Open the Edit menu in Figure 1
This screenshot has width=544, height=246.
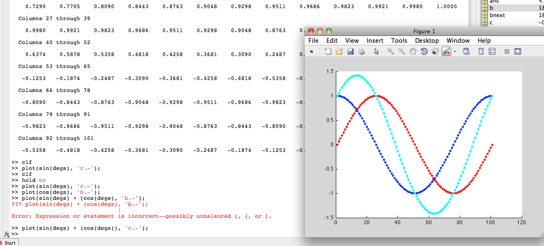tap(332, 41)
